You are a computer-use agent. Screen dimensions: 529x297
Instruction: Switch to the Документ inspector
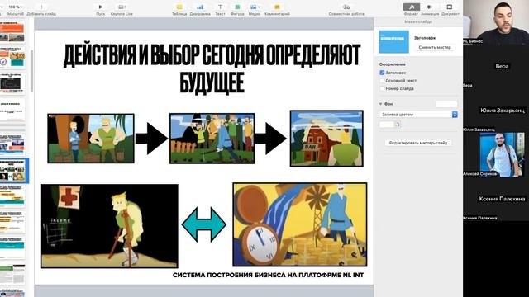click(450, 7)
